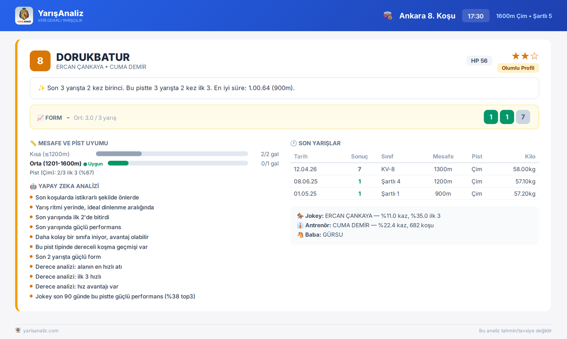The width and height of the screenshot is (567, 339).
Task: Click the 17:30 race time badge
Action: 476,16
